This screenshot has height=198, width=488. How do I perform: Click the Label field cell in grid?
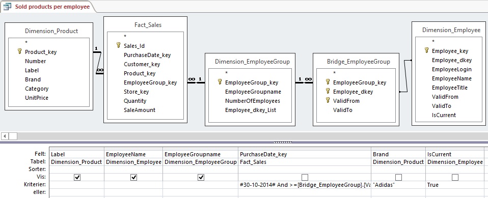[x=76, y=154]
